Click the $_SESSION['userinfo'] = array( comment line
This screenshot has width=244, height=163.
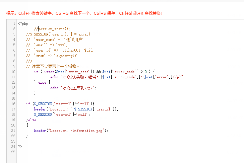[58, 34]
